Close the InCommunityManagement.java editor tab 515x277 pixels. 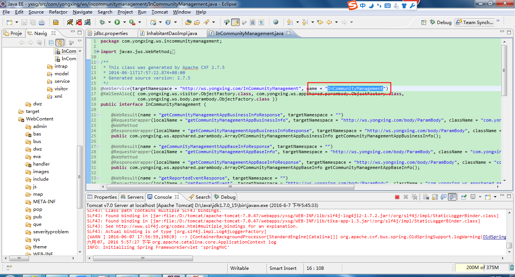tap(288, 33)
